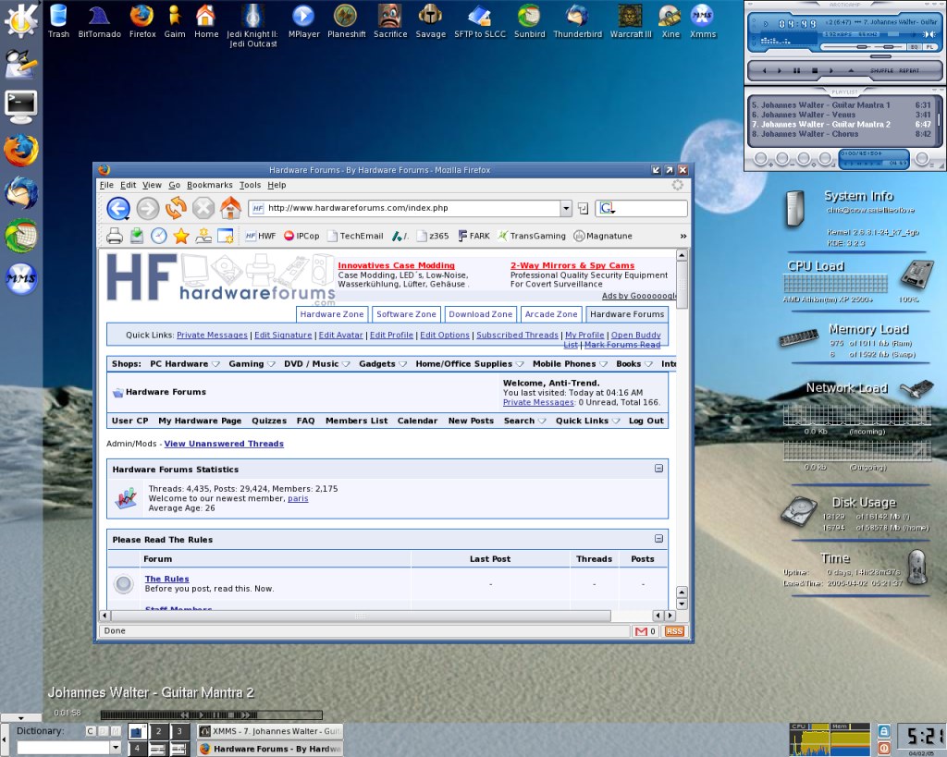
Task: Open the Bookmarks menu in Firefox
Action: (x=210, y=185)
